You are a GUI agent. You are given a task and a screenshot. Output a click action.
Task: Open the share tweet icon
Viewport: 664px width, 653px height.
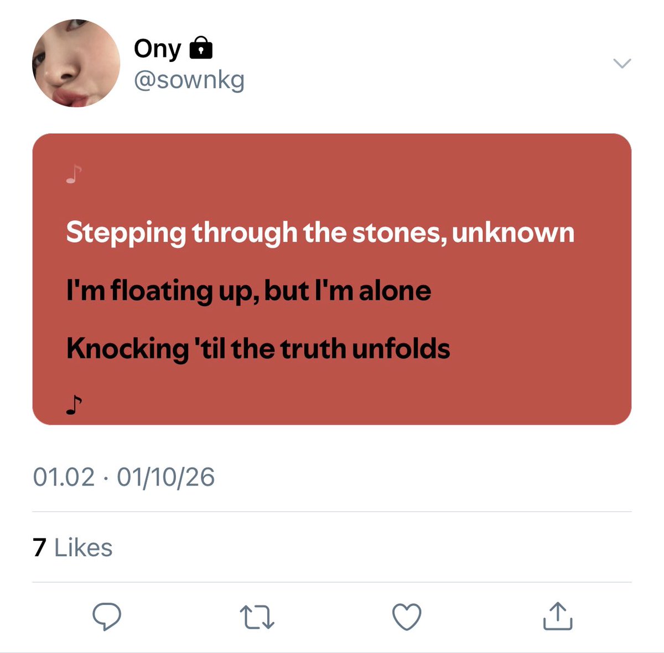(557, 616)
